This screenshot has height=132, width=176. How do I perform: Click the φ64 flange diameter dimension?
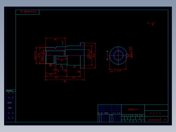(x=94, y=56)
